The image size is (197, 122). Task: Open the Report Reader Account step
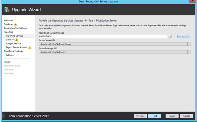[x=17, y=47]
